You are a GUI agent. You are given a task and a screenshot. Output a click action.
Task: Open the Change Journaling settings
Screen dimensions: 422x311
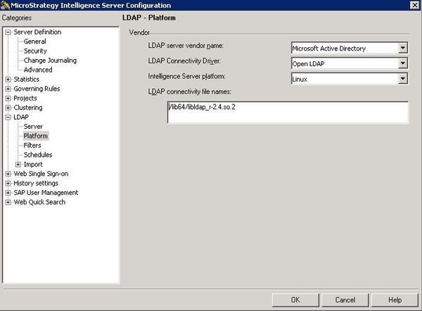point(50,61)
